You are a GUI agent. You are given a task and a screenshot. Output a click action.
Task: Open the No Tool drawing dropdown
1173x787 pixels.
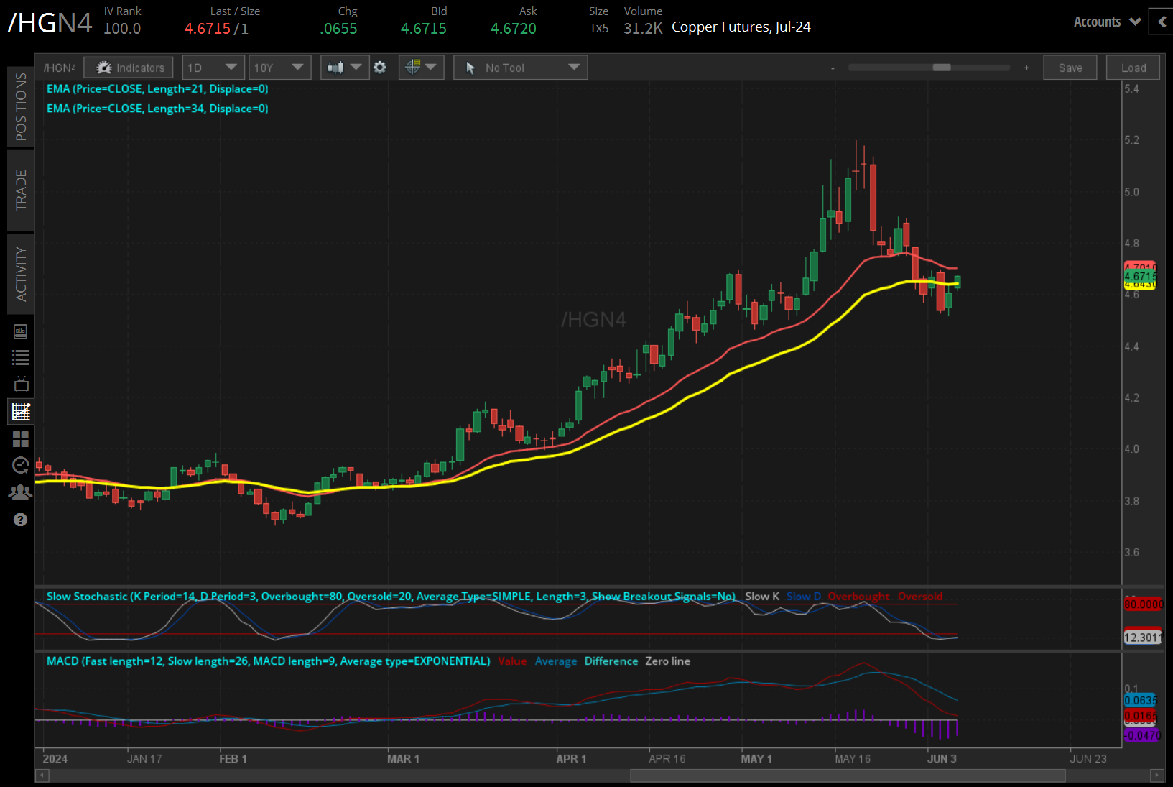(x=520, y=68)
